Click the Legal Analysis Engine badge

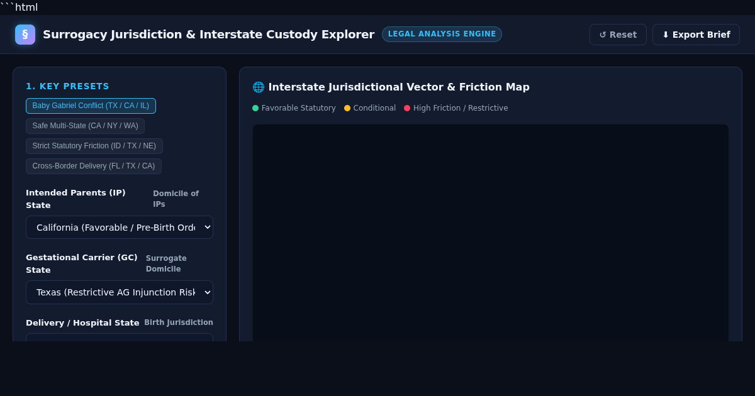pos(442,34)
